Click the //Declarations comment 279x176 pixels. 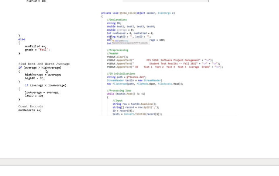[x=117, y=20]
